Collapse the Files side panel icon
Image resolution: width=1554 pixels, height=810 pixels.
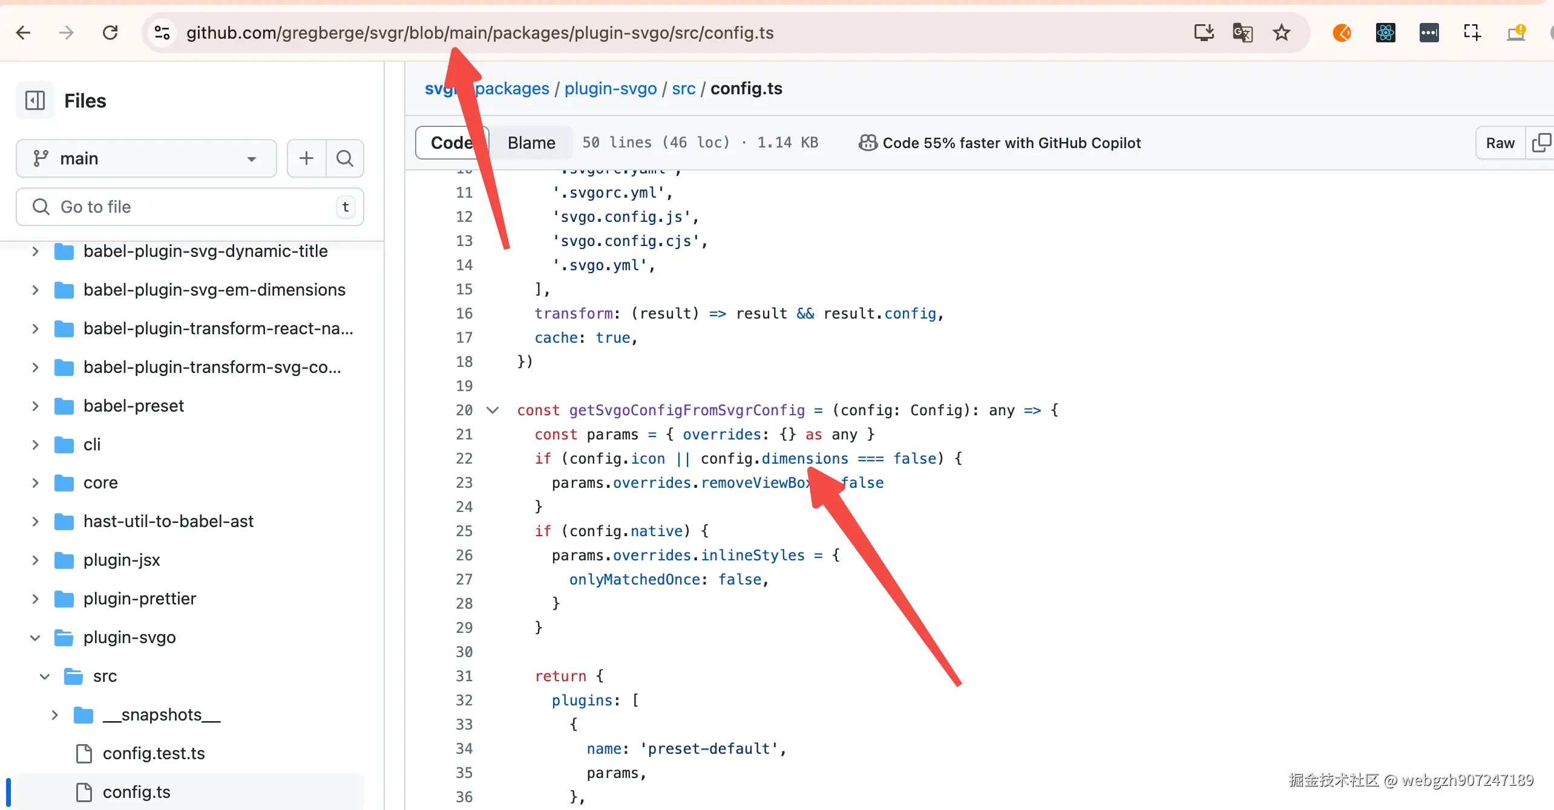click(35, 100)
